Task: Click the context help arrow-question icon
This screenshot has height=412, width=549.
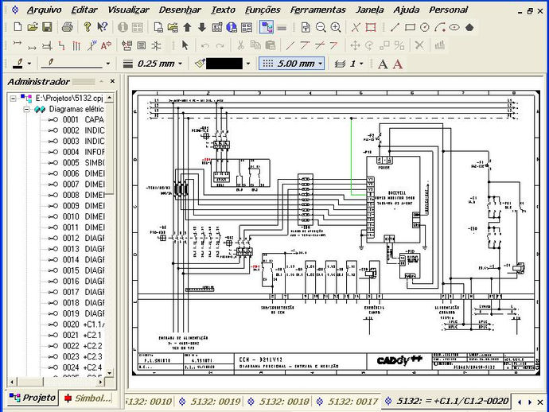Action: [x=102, y=27]
